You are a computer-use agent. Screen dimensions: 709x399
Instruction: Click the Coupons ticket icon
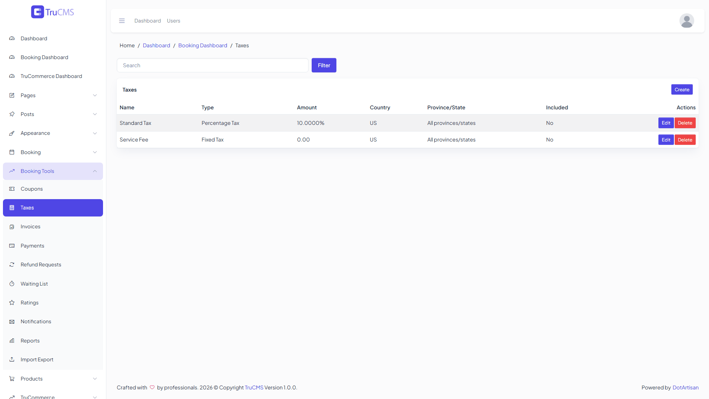click(x=12, y=189)
